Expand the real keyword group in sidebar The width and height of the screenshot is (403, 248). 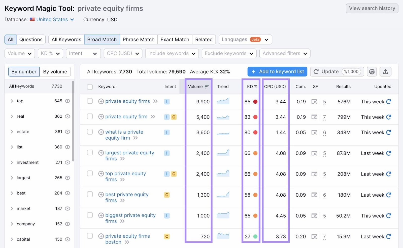(12, 116)
